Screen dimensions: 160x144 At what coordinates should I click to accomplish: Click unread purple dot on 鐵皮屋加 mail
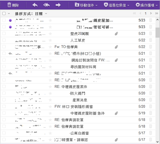(x=10, y=20)
